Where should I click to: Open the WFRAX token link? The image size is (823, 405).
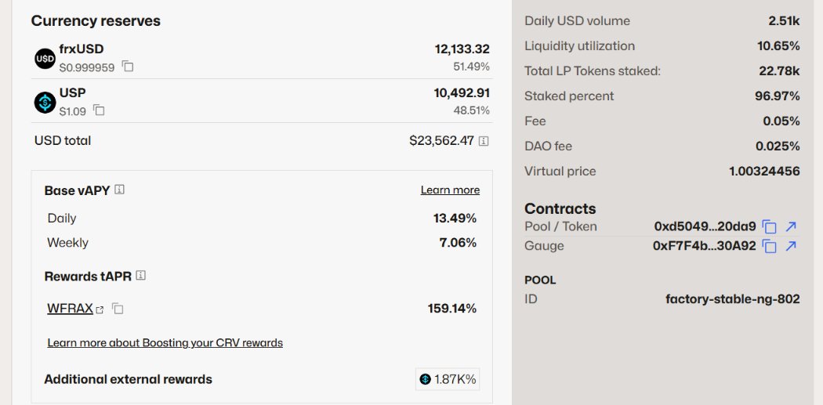70,309
